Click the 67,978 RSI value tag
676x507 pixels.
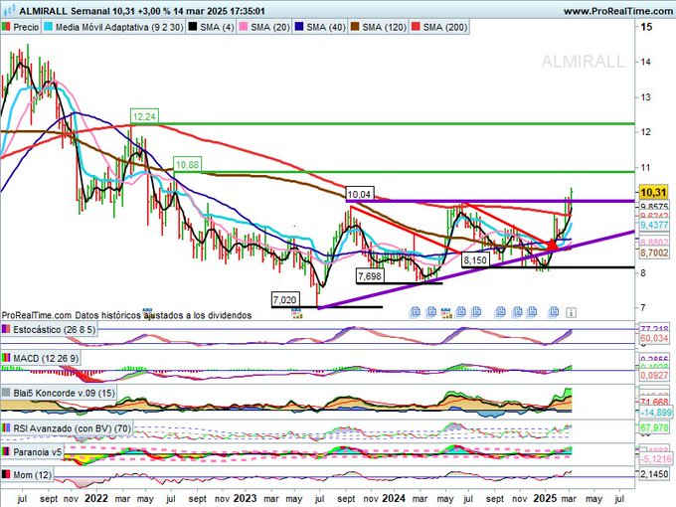point(654,427)
